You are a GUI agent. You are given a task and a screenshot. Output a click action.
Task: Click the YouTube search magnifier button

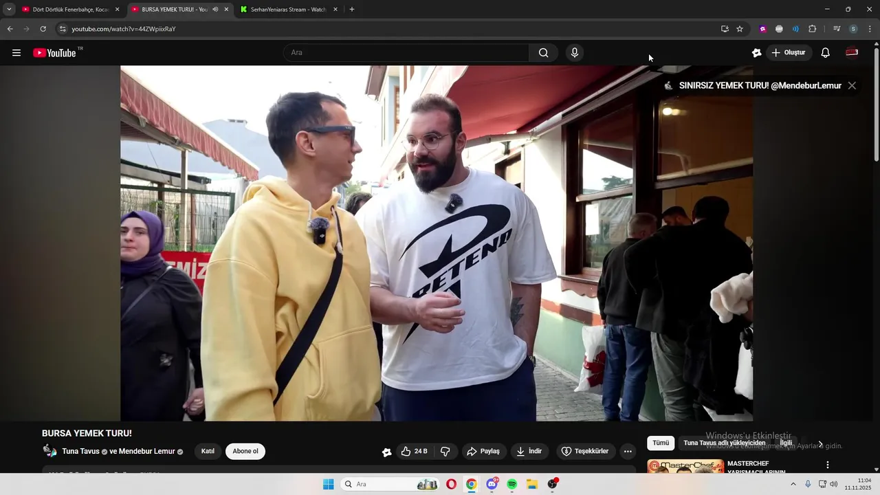(x=543, y=53)
